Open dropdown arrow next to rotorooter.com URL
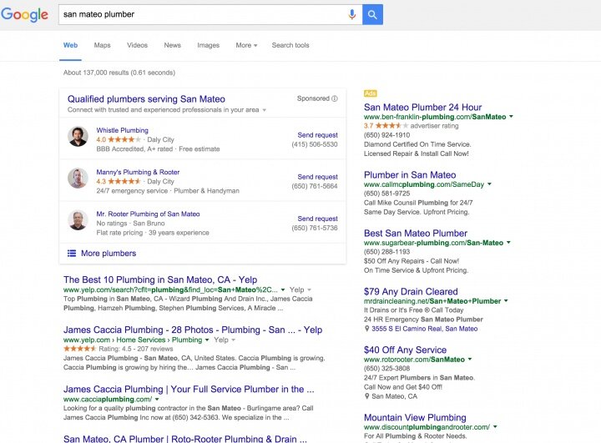 (470, 360)
